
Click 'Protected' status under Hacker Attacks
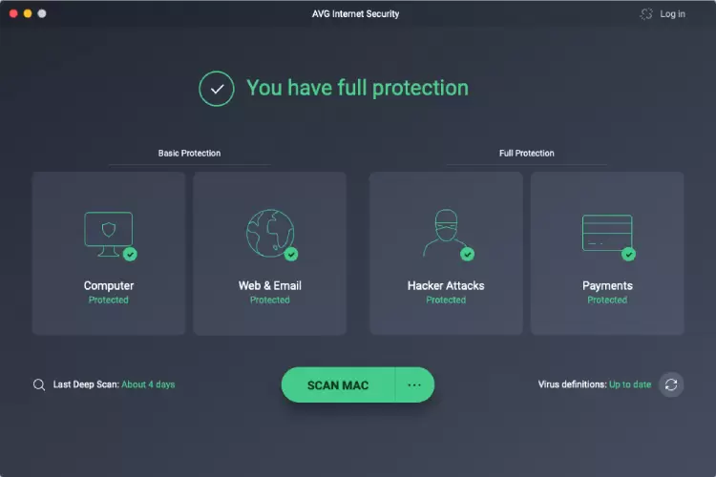(446, 300)
